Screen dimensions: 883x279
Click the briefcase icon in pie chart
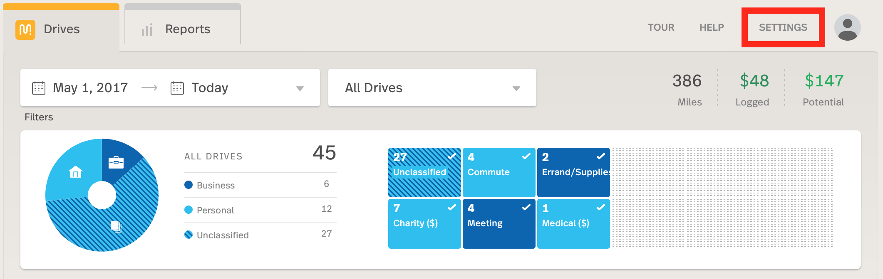[116, 162]
